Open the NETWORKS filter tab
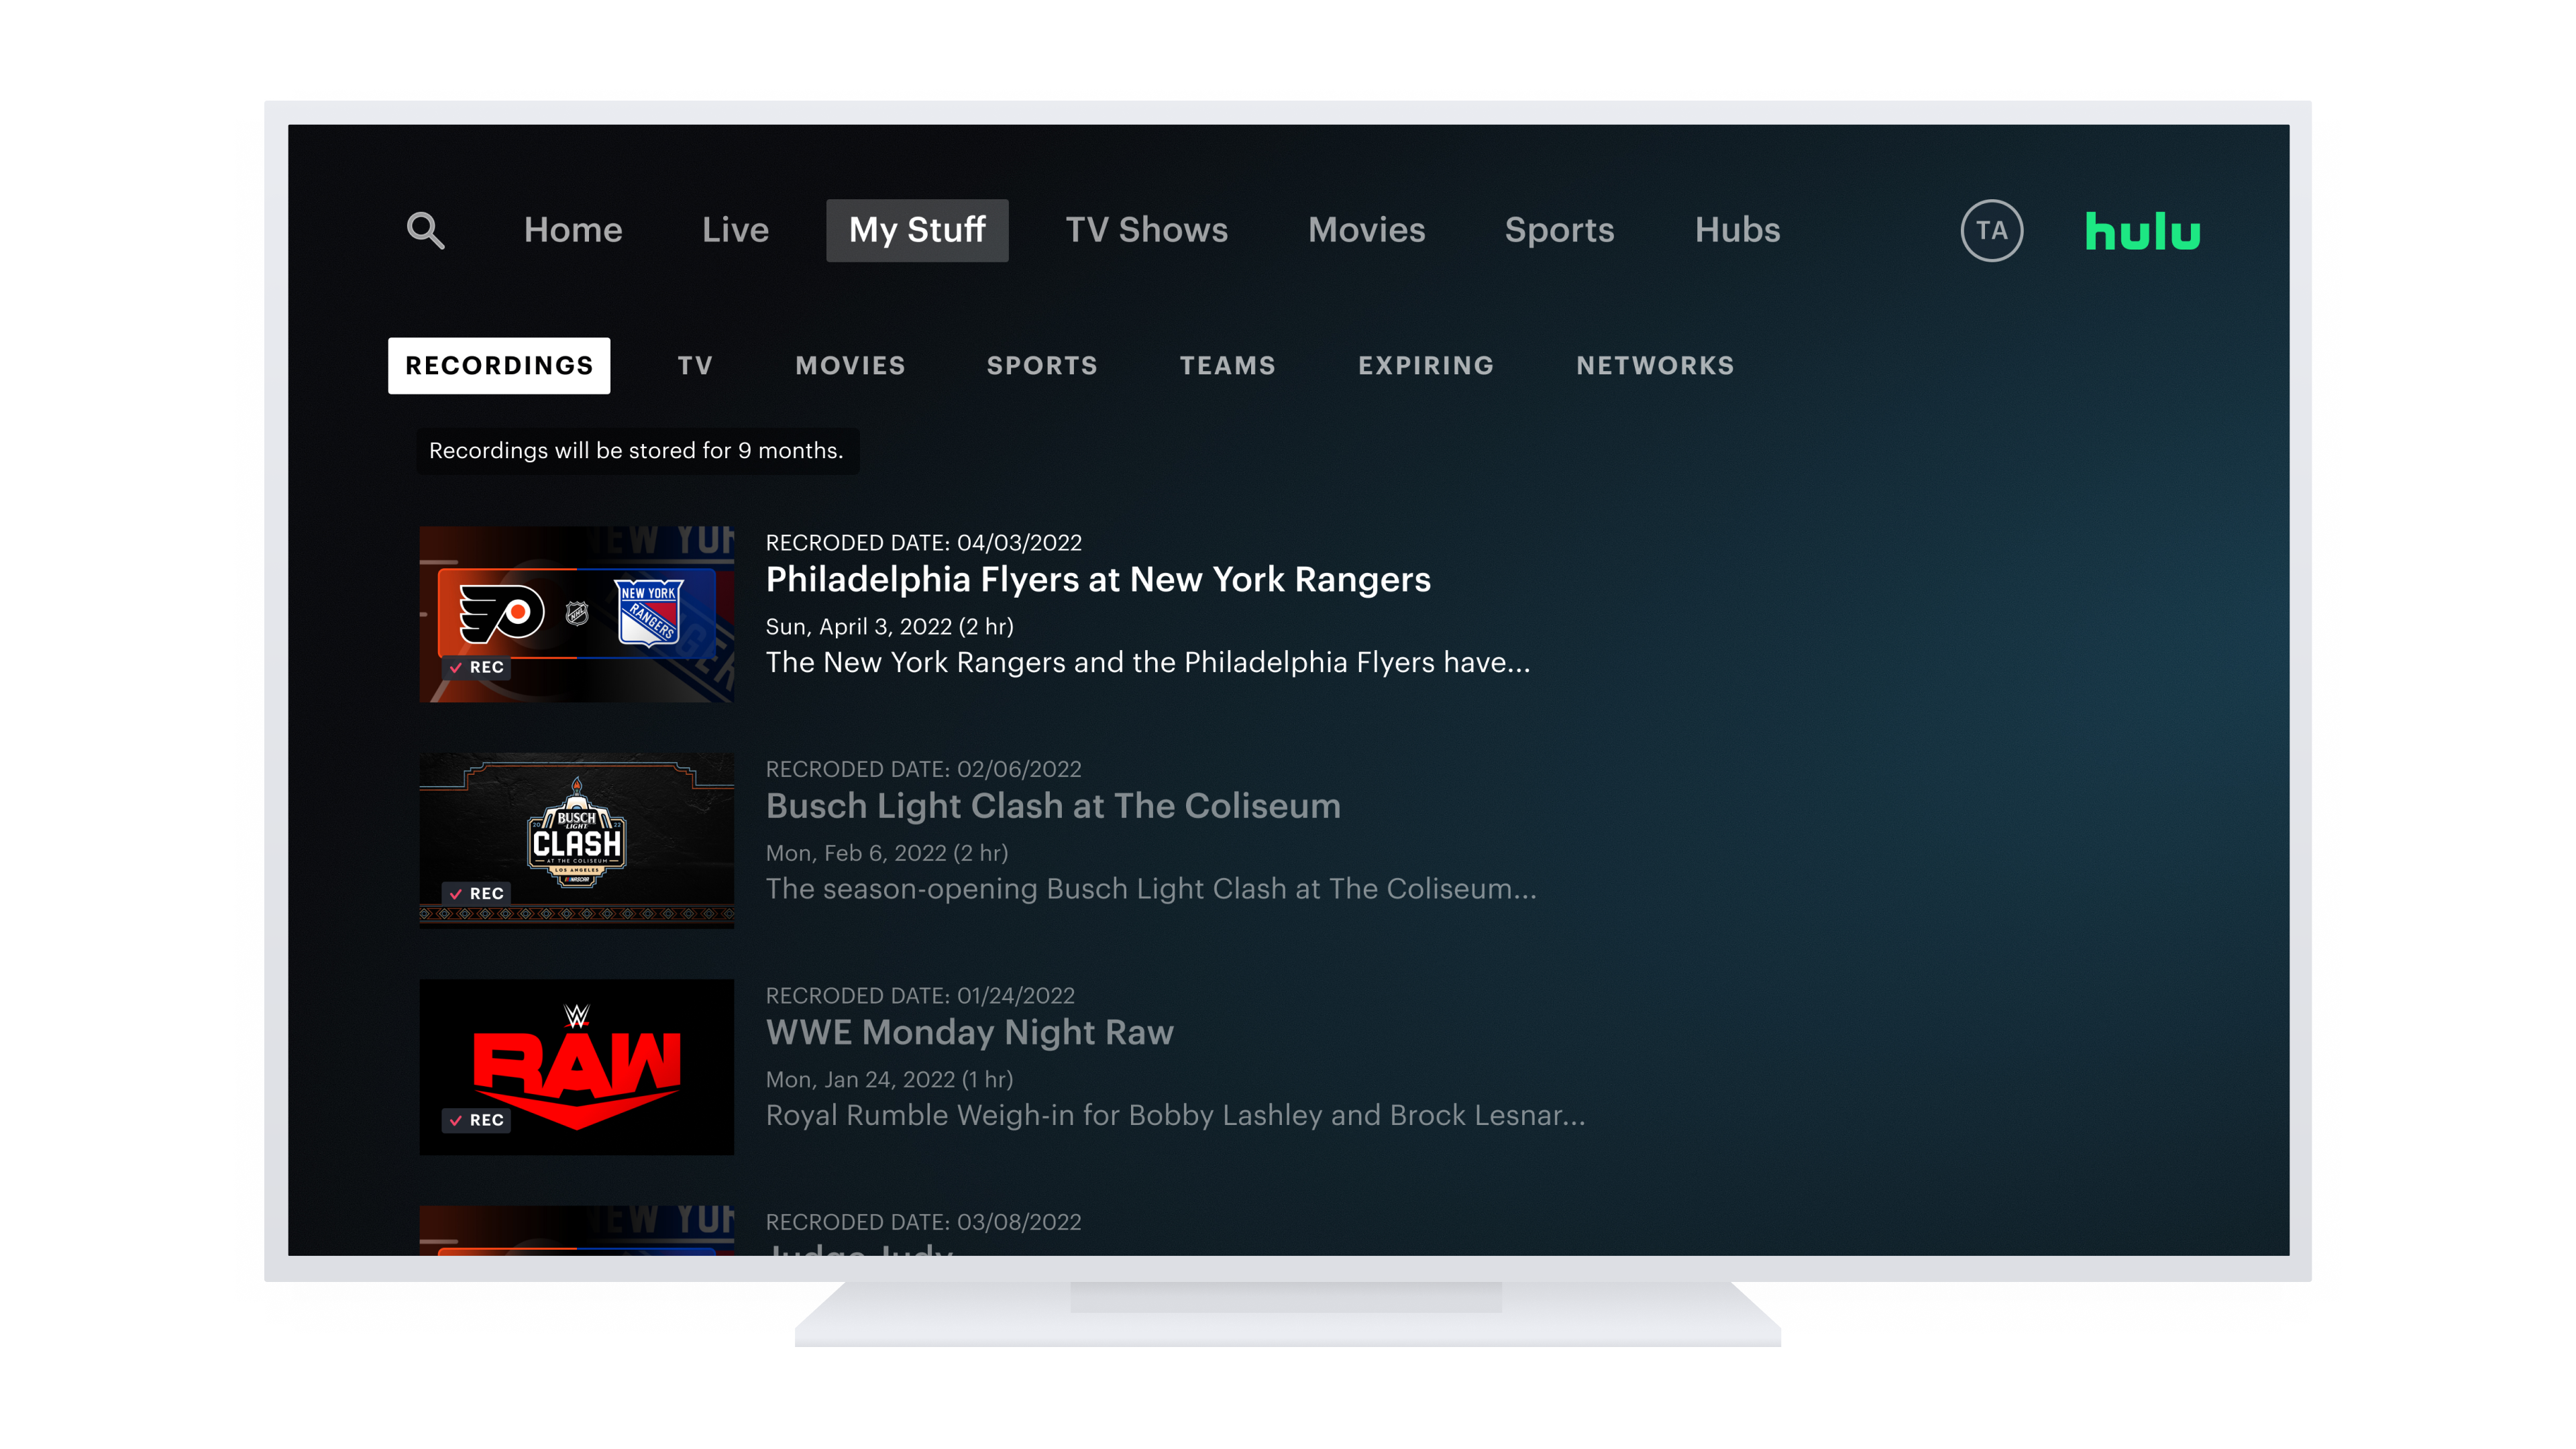The image size is (2576, 1449). (1654, 364)
